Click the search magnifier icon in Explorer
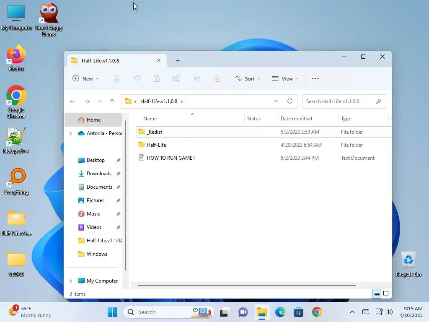429x322 pixels. click(378, 101)
